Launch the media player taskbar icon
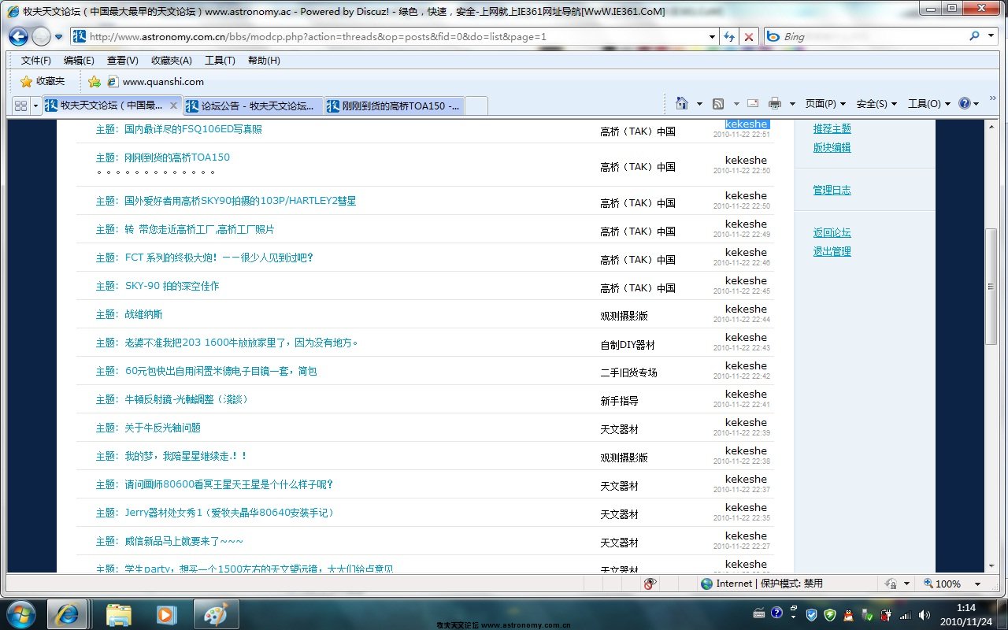Viewport: 1008px width, 630px height. point(166,614)
